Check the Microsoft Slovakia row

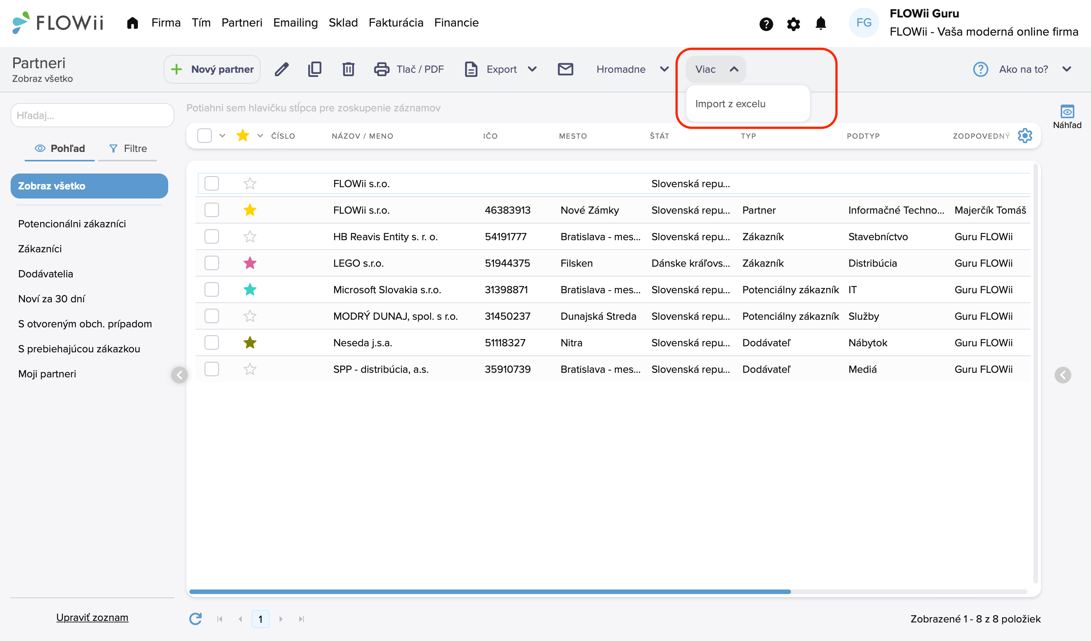[x=212, y=289]
